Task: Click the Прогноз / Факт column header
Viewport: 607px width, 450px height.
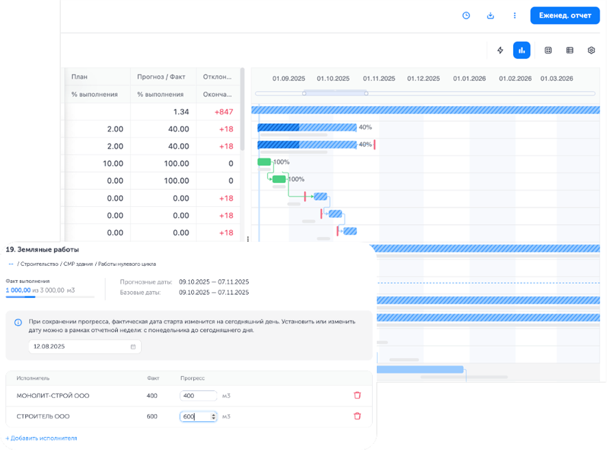Action: [x=162, y=77]
